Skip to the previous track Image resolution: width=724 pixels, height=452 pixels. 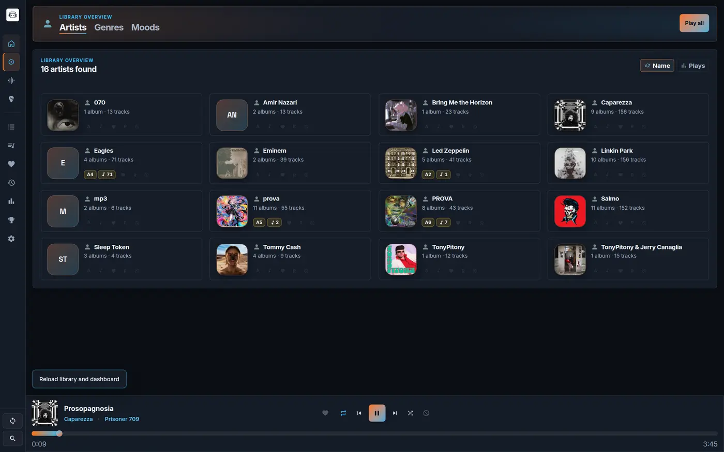(x=359, y=413)
